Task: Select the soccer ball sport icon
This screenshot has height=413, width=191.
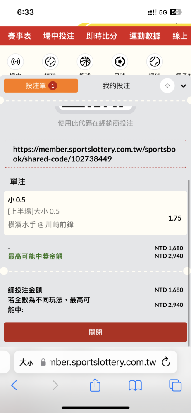Action: [120, 62]
